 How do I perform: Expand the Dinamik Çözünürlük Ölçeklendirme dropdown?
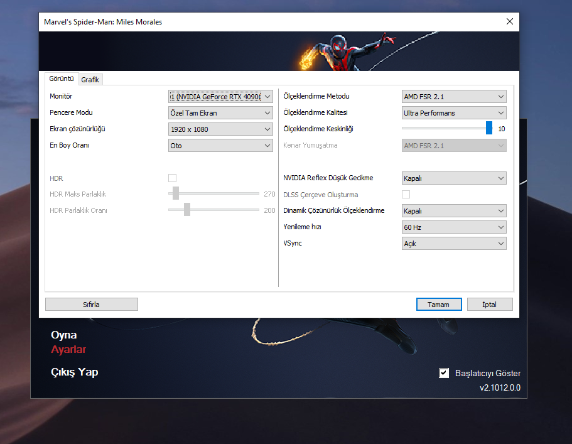pos(454,211)
